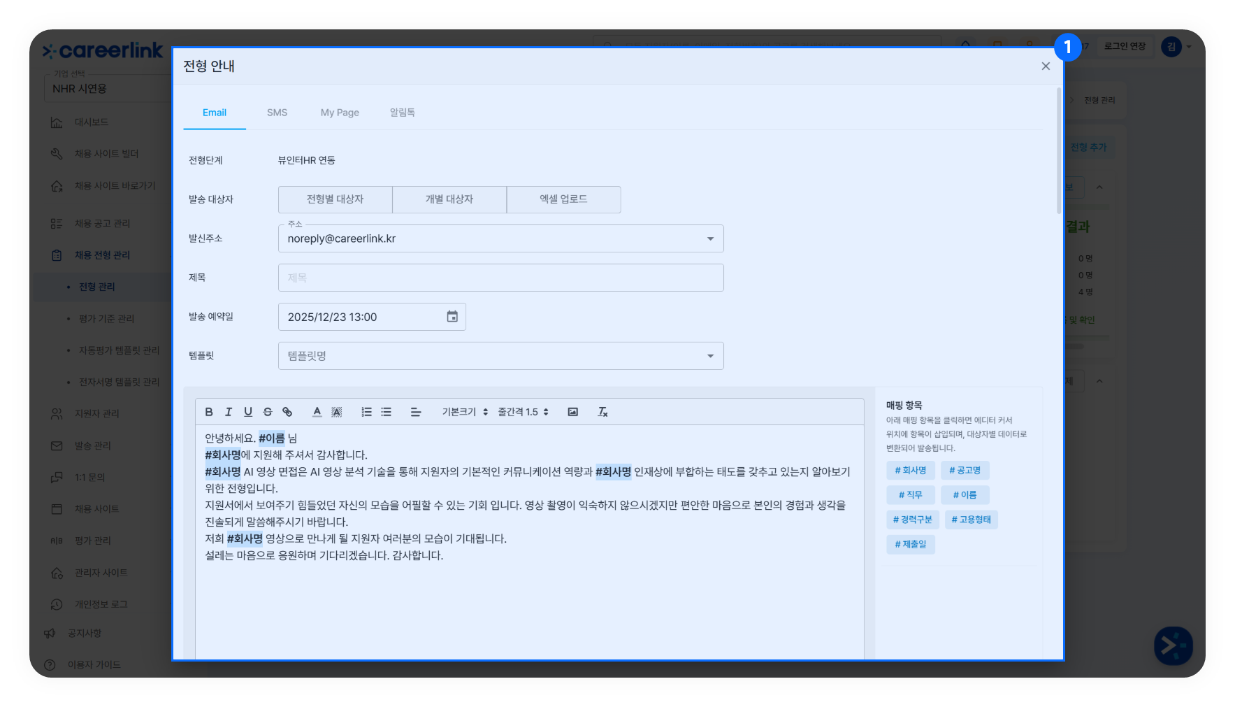The height and width of the screenshot is (707, 1235).
Task: Select 엑셀 업로드 as recipient type
Action: click(563, 199)
